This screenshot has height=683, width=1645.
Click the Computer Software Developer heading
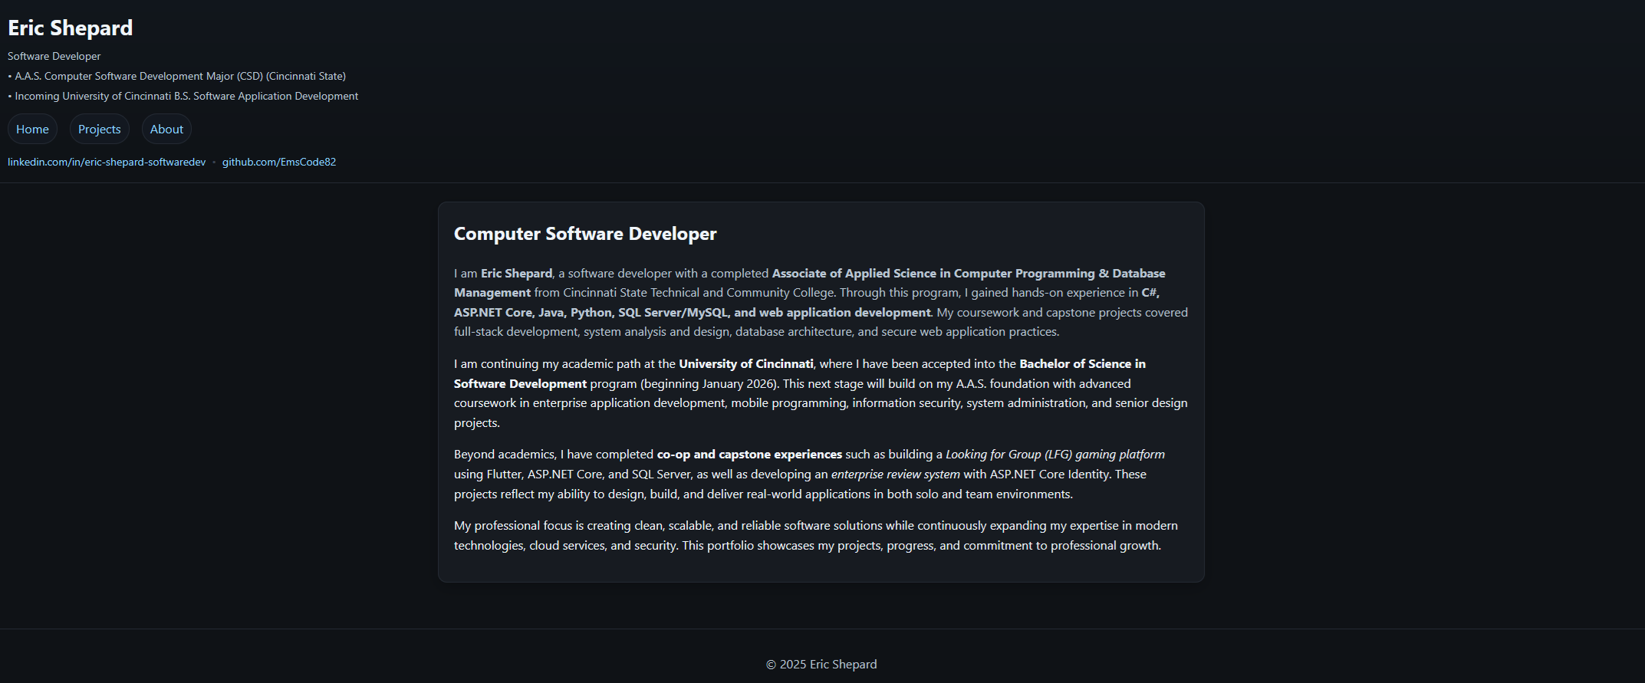pyautogui.click(x=585, y=234)
